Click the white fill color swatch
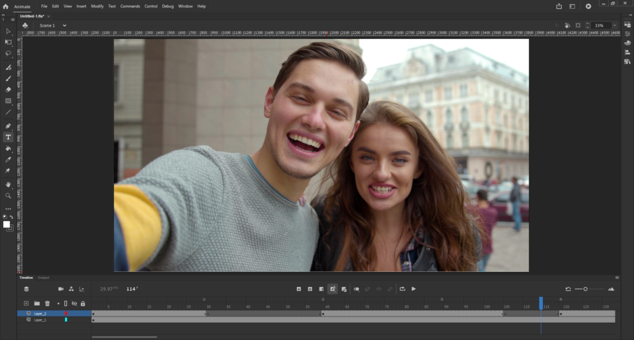The image size is (634, 340). click(x=7, y=224)
